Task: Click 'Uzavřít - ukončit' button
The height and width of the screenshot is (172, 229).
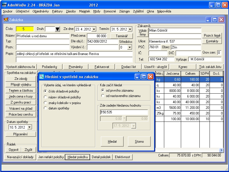Action: click(x=155, y=67)
